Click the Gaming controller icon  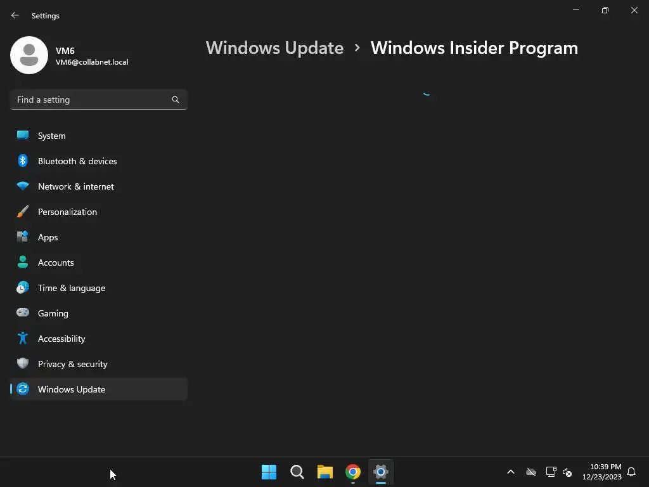23,313
